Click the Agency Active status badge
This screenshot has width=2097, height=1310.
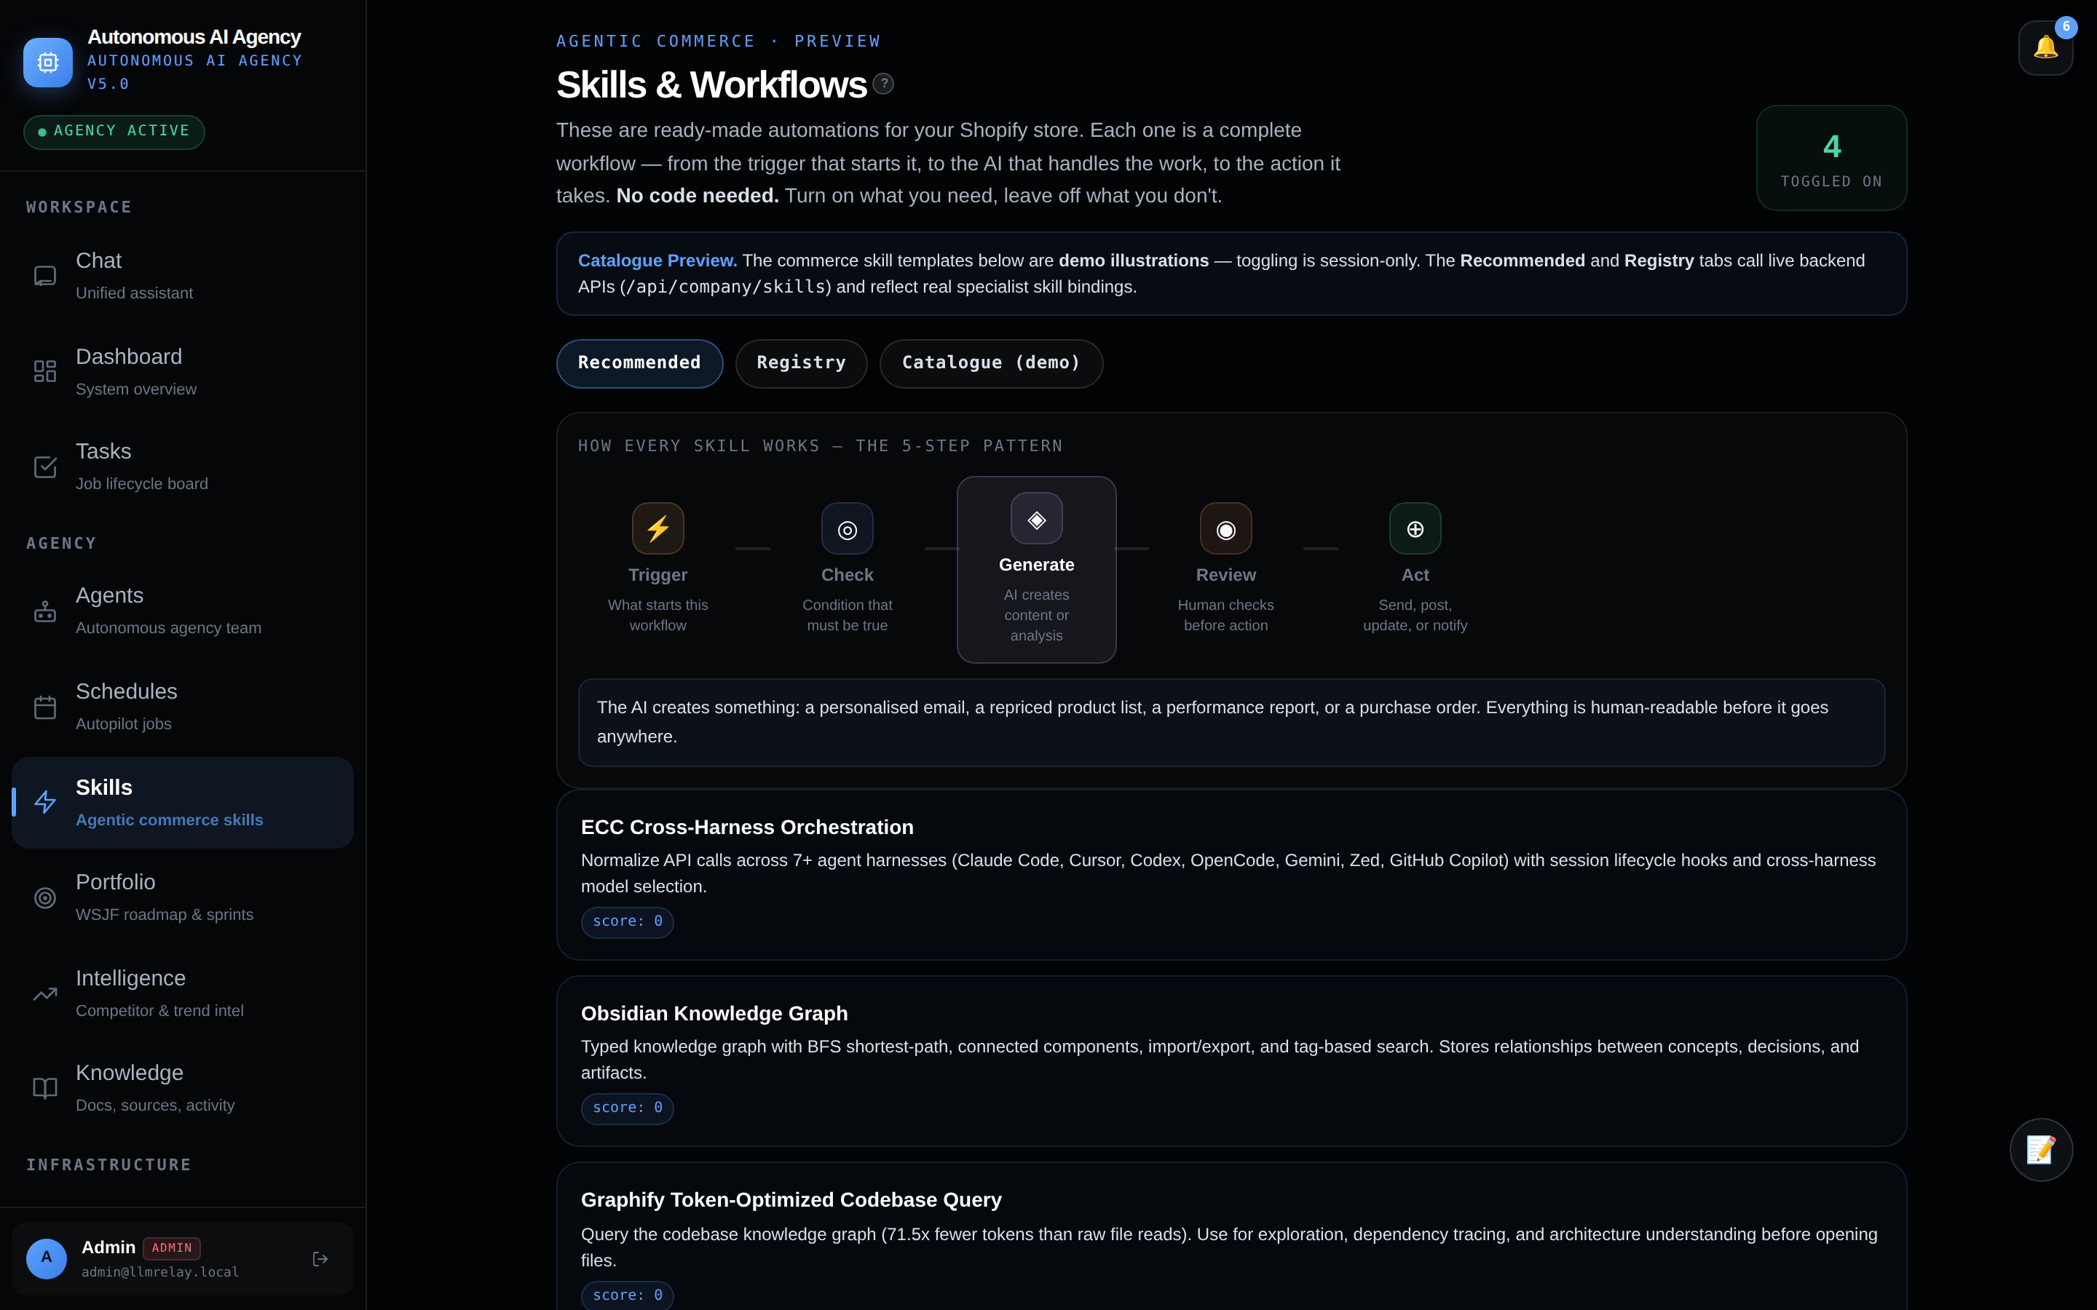(114, 132)
